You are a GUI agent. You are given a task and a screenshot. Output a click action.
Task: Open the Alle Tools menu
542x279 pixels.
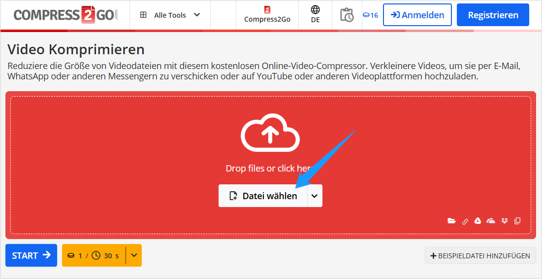click(170, 15)
